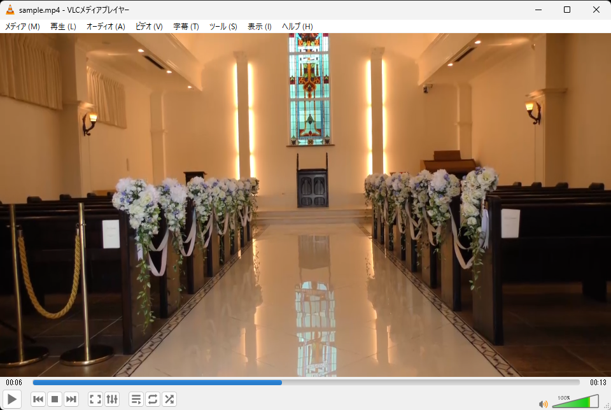
Task: Open the 表示 (I) menu
Action: pos(260,27)
